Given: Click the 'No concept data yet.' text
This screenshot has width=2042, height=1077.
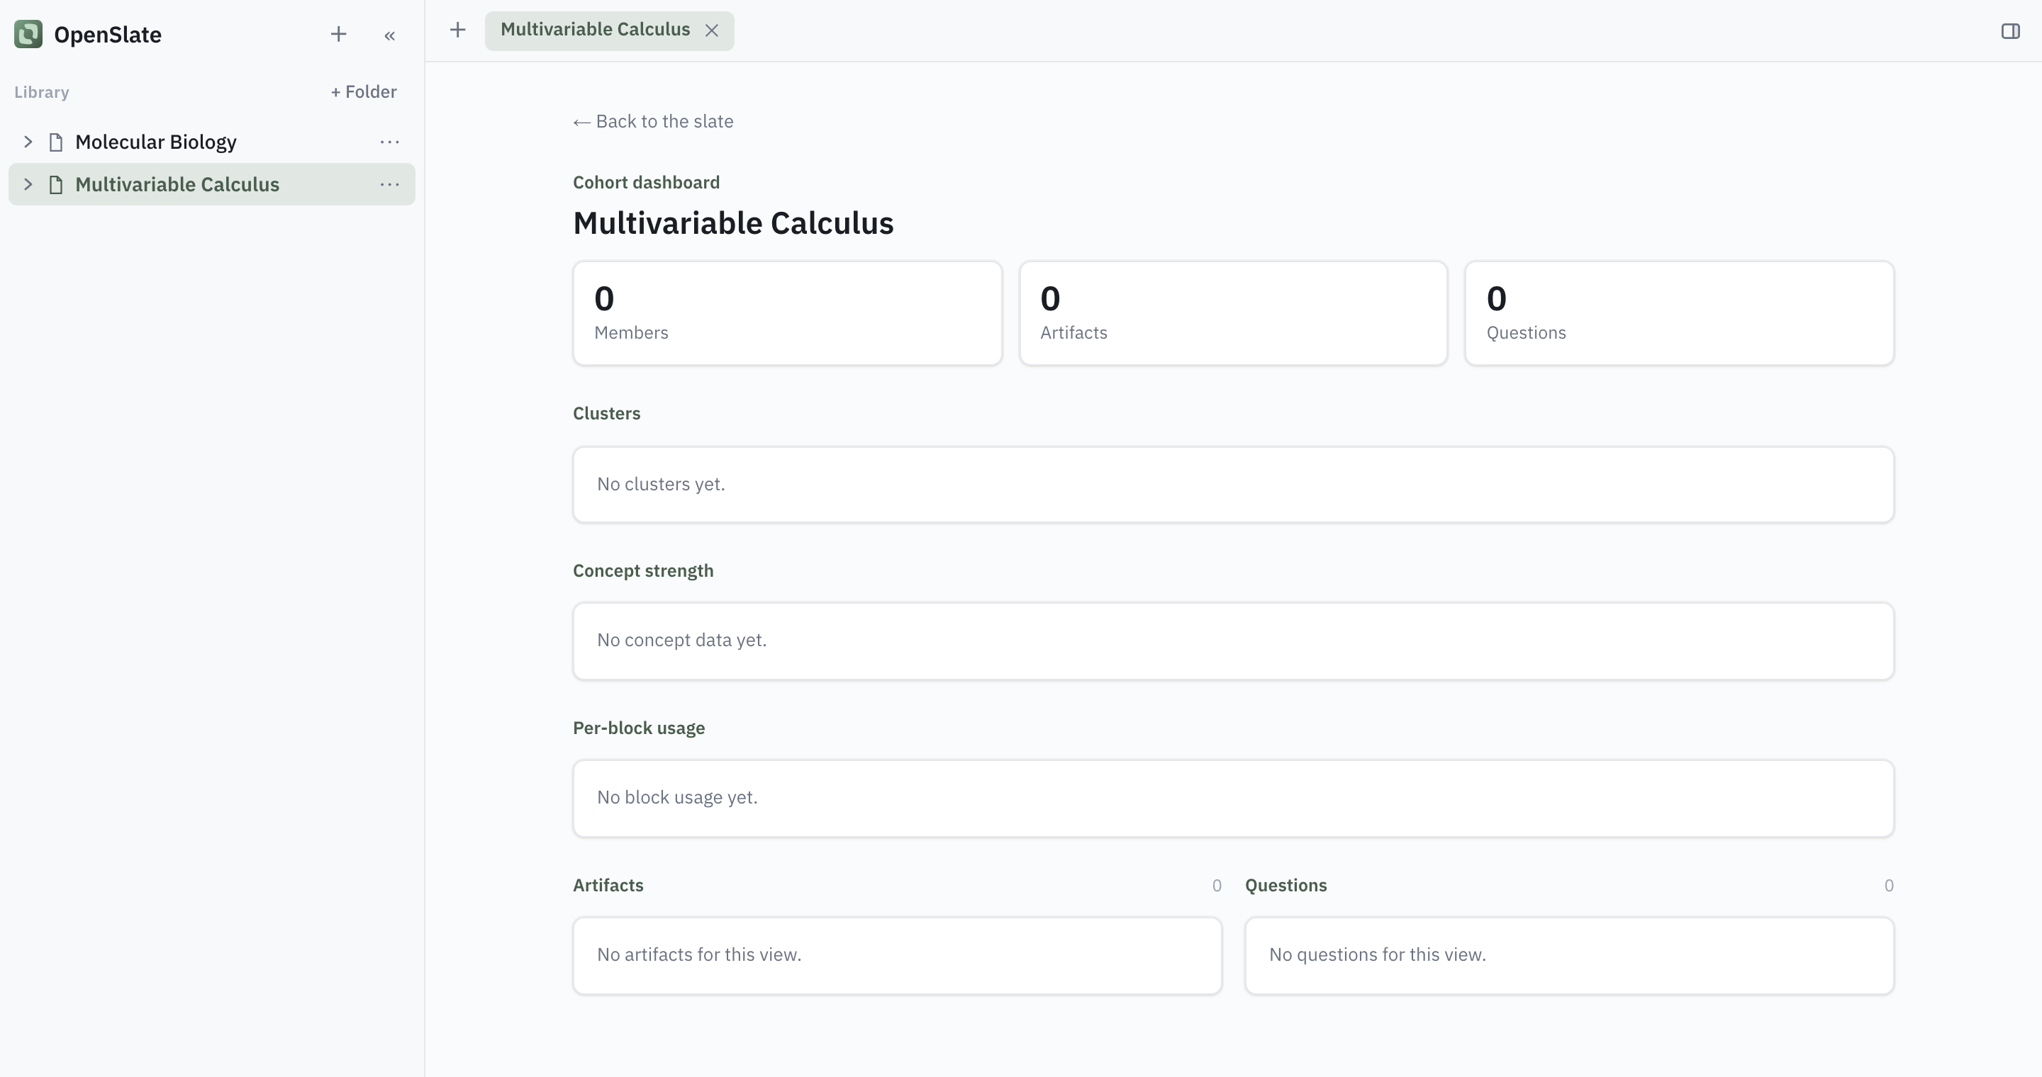Looking at the screenshot, I should pyautogui.click(x=681, y=640).
